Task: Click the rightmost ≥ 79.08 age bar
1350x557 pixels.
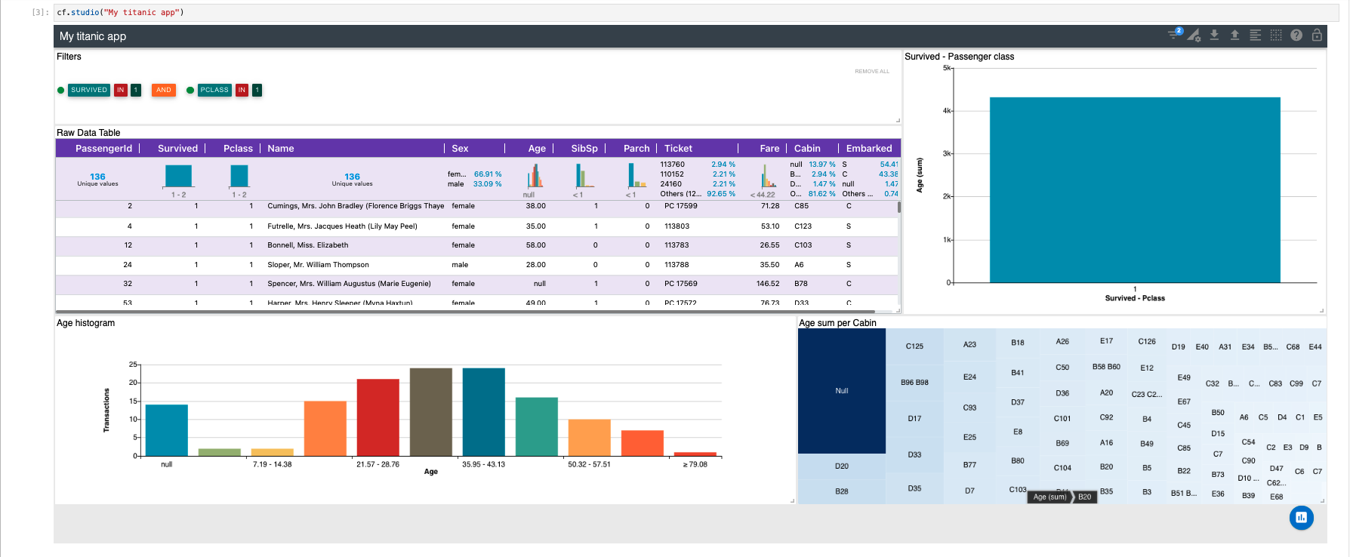Action: [695, 454]
